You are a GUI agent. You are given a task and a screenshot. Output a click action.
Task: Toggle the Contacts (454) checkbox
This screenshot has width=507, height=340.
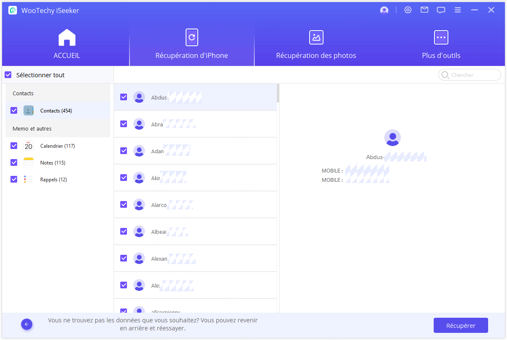14,110
